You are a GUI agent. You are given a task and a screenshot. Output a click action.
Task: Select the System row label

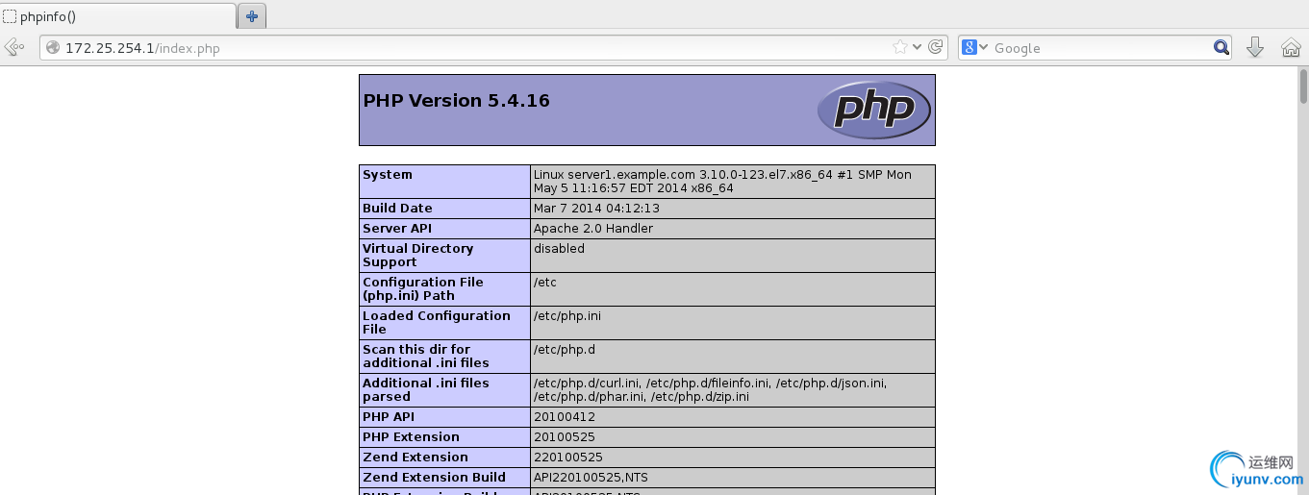[x=388, y=175]
